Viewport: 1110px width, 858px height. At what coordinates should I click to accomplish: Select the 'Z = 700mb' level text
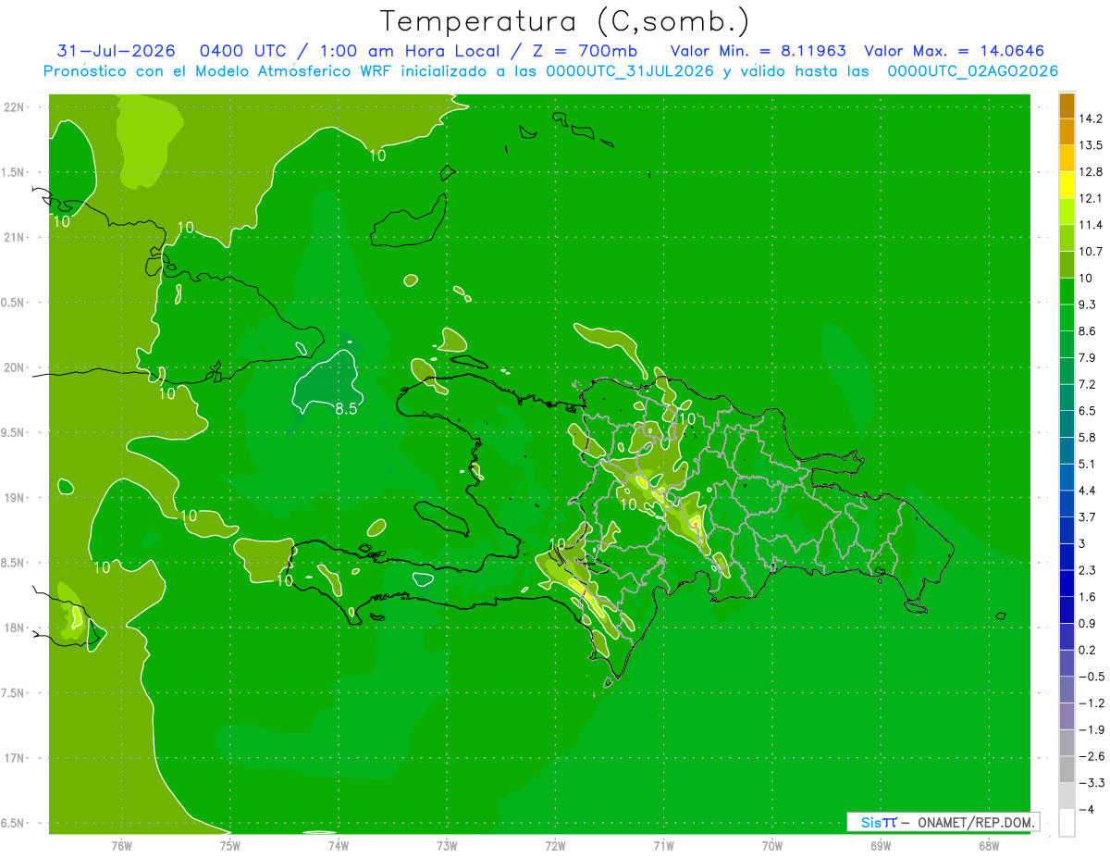[586, 51]
